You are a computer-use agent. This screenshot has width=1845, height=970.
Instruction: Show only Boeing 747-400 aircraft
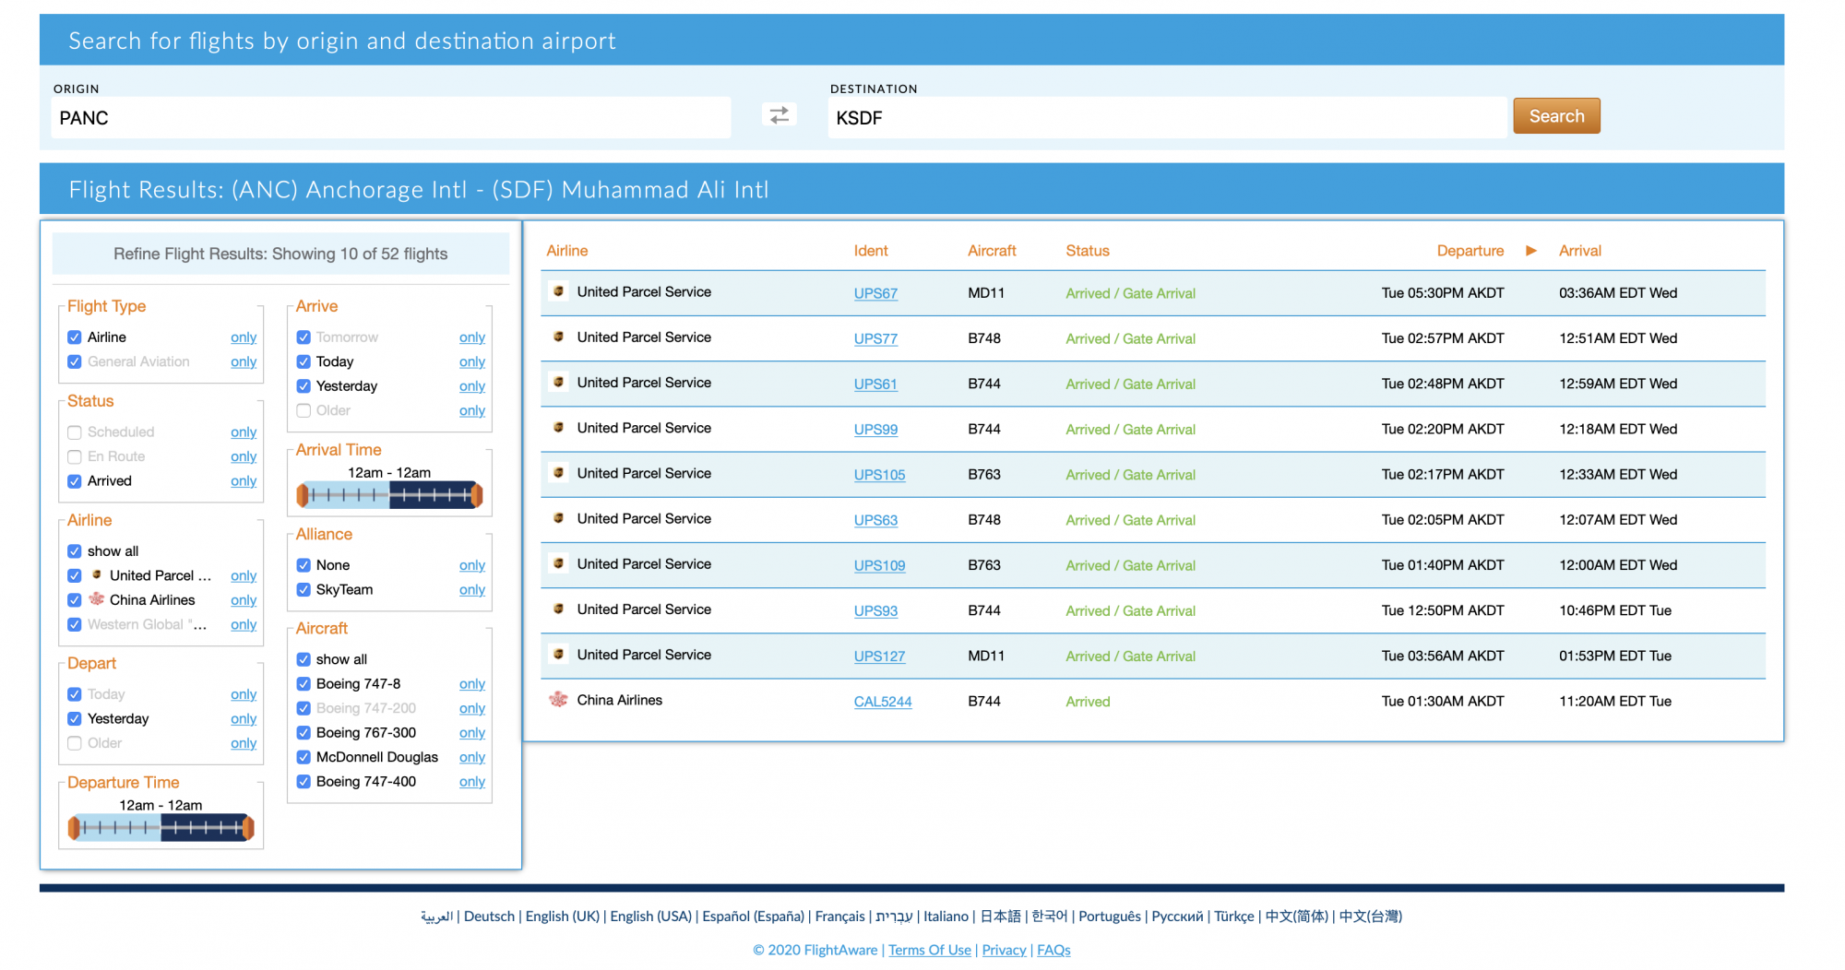pyautogui.click(x=472, y=782)
